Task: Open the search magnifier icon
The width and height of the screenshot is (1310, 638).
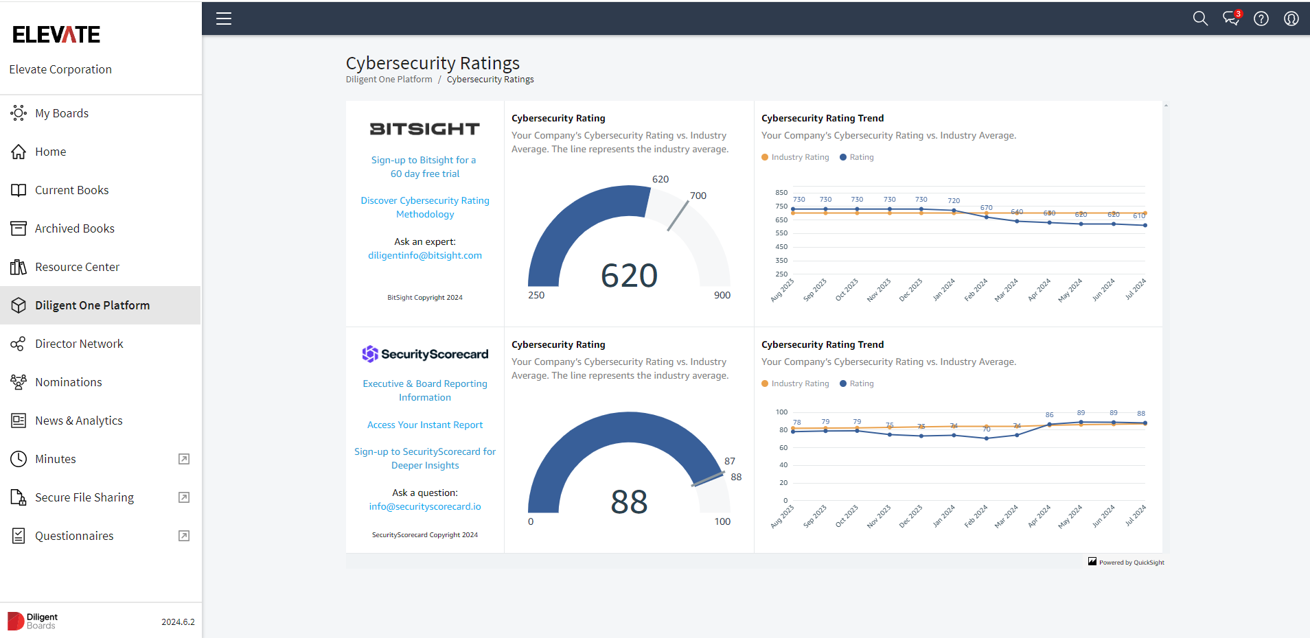Action: pyautogui.click(x=1200, y=19)
